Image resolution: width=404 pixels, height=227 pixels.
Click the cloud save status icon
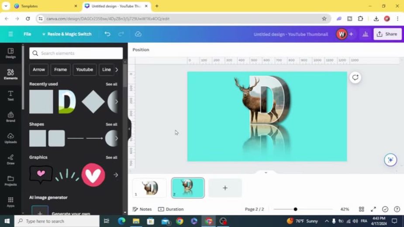tap(138, 34)
